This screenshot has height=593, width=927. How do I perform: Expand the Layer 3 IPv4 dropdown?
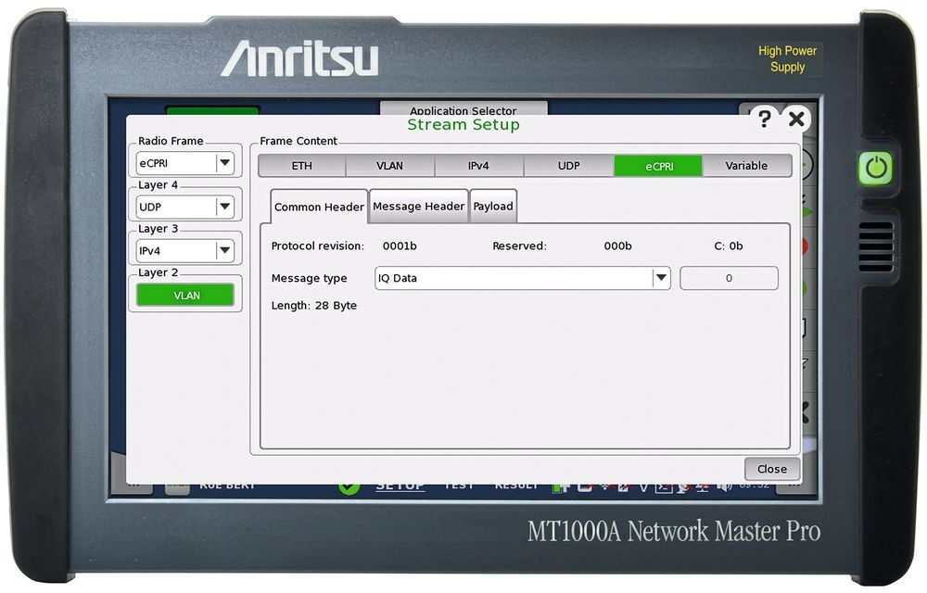coord(185,250)
